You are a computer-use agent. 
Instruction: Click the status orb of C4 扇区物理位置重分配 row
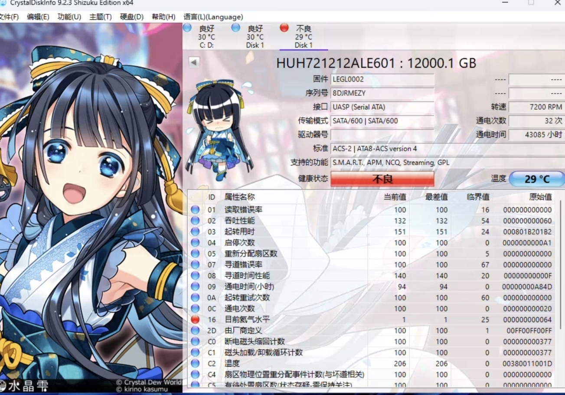[195, 374]
